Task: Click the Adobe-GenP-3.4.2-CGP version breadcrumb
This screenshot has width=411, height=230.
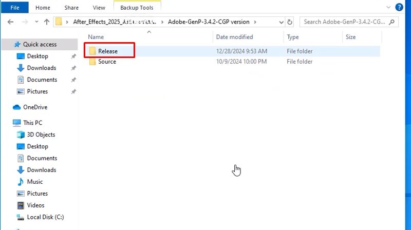Action: pyautogui.click(x=208, y=22)
